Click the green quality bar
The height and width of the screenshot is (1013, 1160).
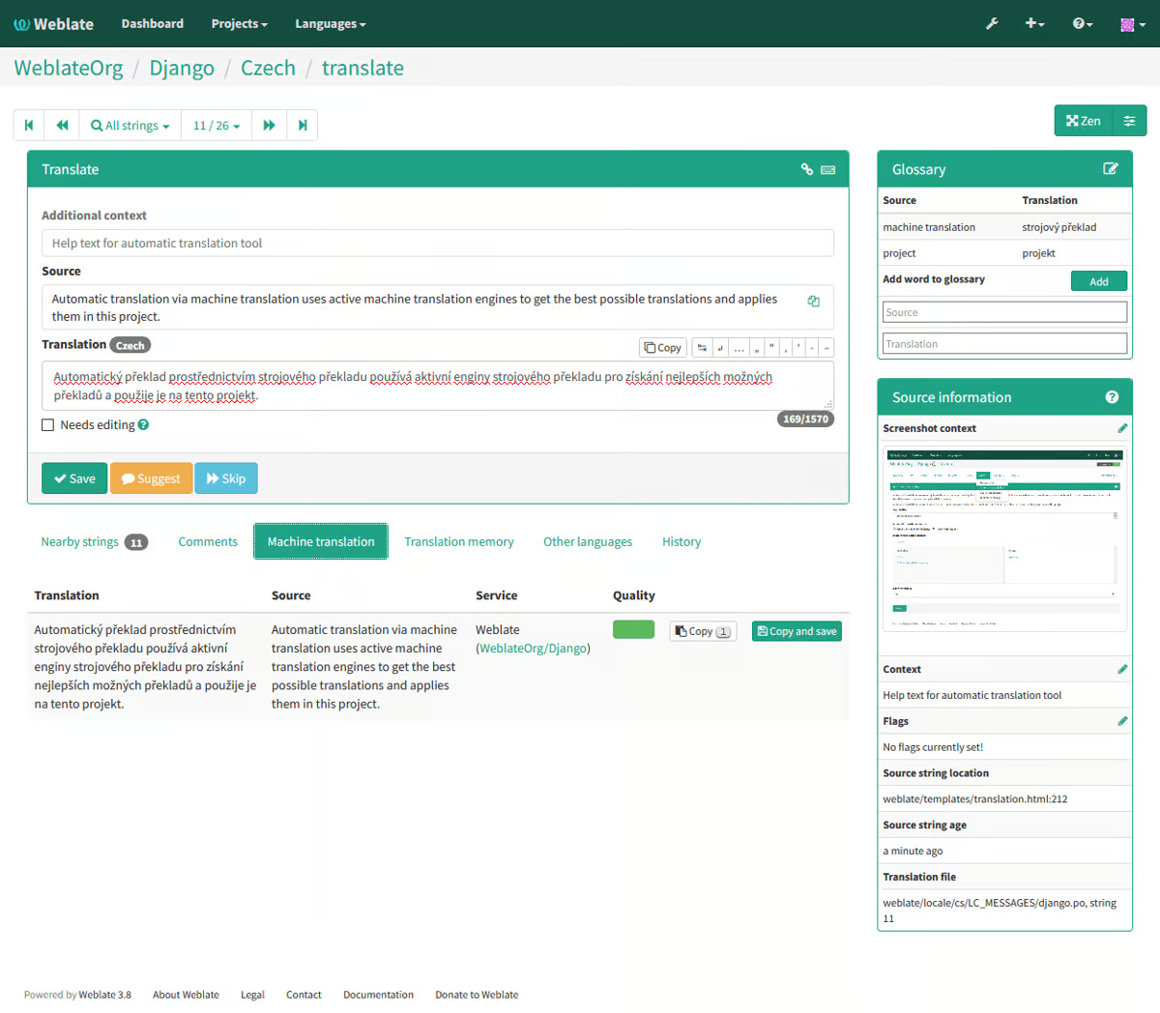pos(634,629)
